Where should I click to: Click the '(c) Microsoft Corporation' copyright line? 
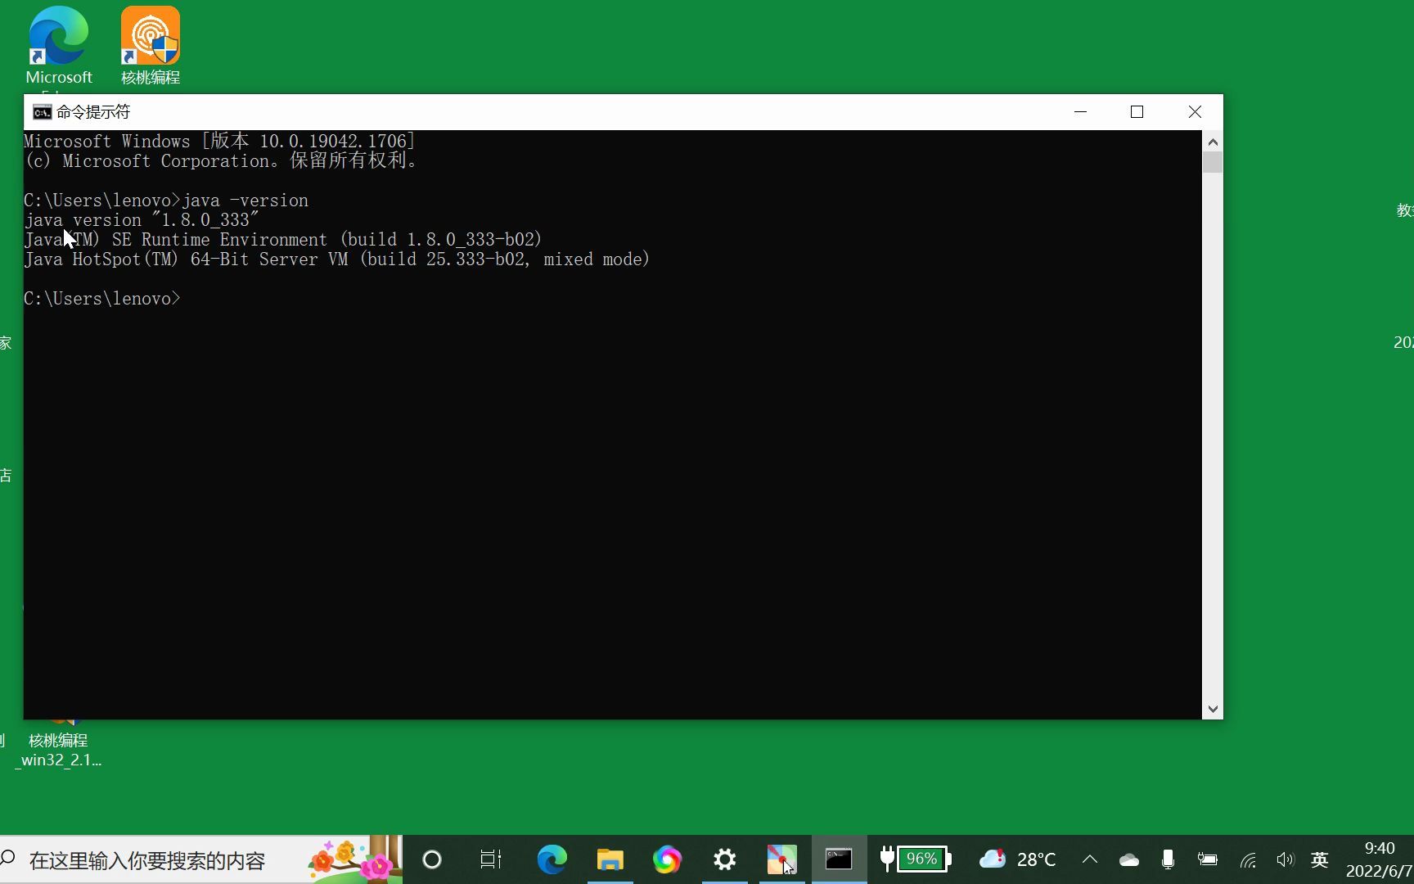pos(222,161)
